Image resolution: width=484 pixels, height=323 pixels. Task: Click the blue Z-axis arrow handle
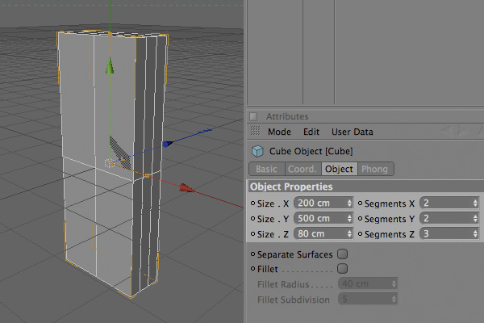pos(168,144)
